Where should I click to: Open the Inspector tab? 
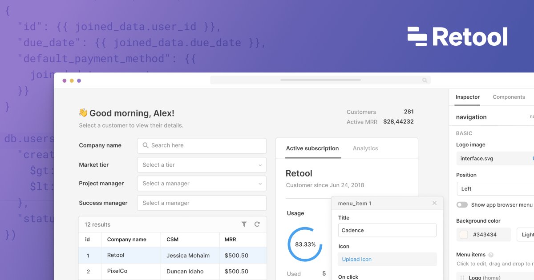tap(467, 96)
